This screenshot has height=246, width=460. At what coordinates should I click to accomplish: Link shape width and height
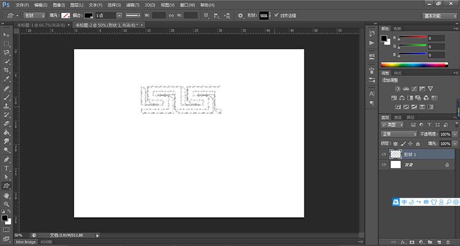pyautogui.click(x=171, y=16)
